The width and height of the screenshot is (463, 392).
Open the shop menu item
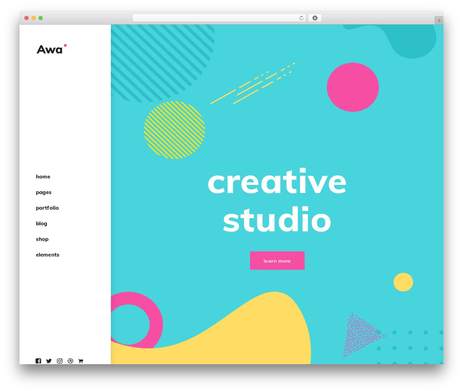tap(42, 239)
